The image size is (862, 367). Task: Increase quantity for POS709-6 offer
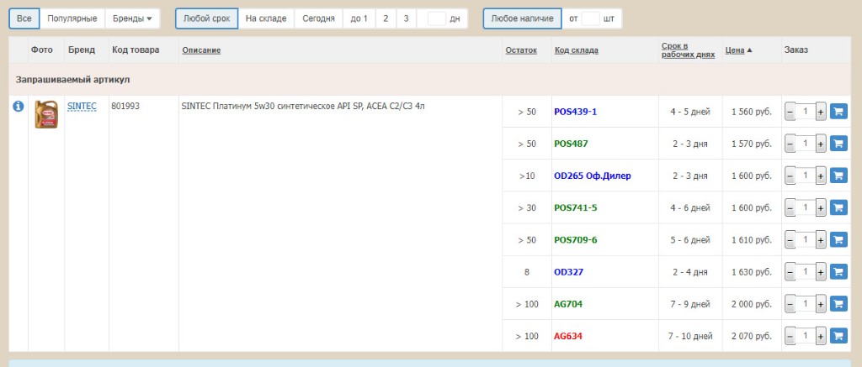pos(821,240)
